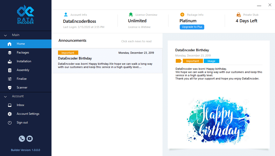
Task: Click the 4 Days Left text
Action: click(x=246, y=21)
